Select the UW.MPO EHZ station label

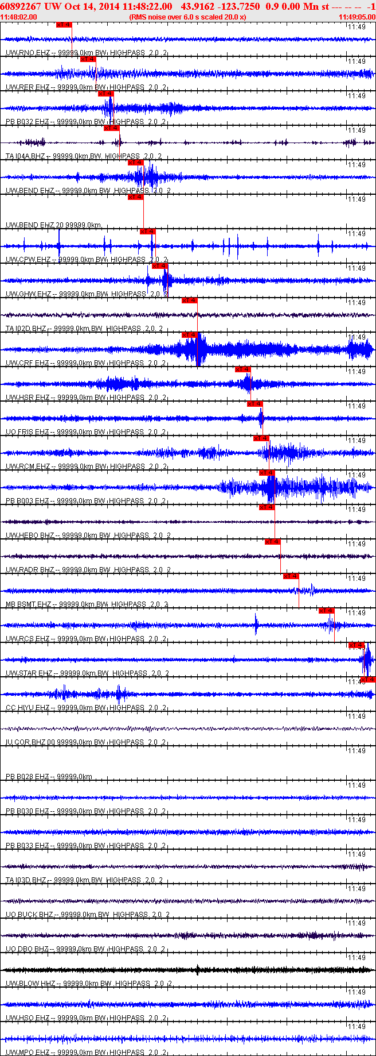(x=28, y=1053)
